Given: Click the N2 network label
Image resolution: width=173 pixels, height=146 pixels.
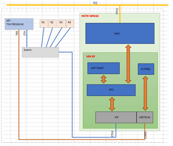Looking at the screenshot, I should (x=95, y=2).
